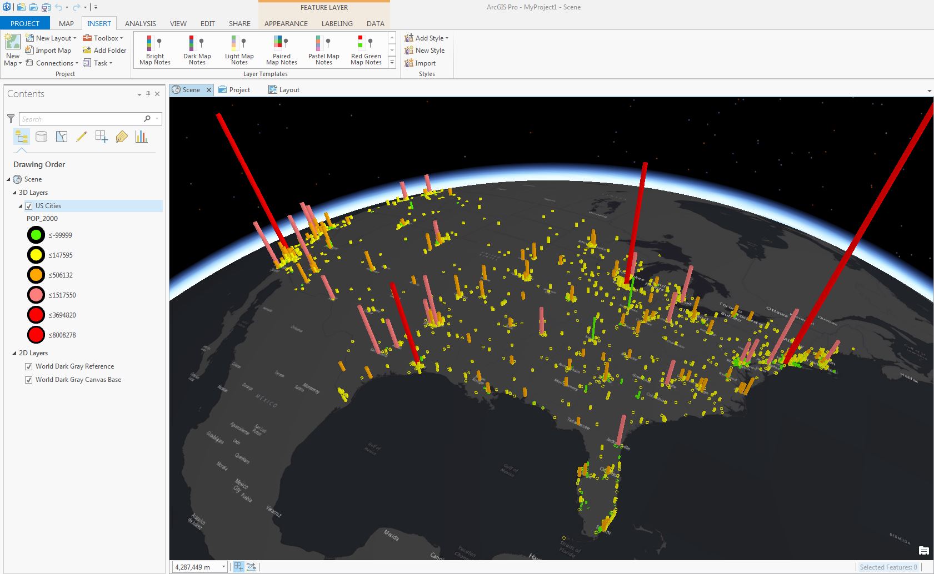Click the orange ≤506132 legend symbol
Image resolution: width=934 pixels, height=574 pixels.
36,275
